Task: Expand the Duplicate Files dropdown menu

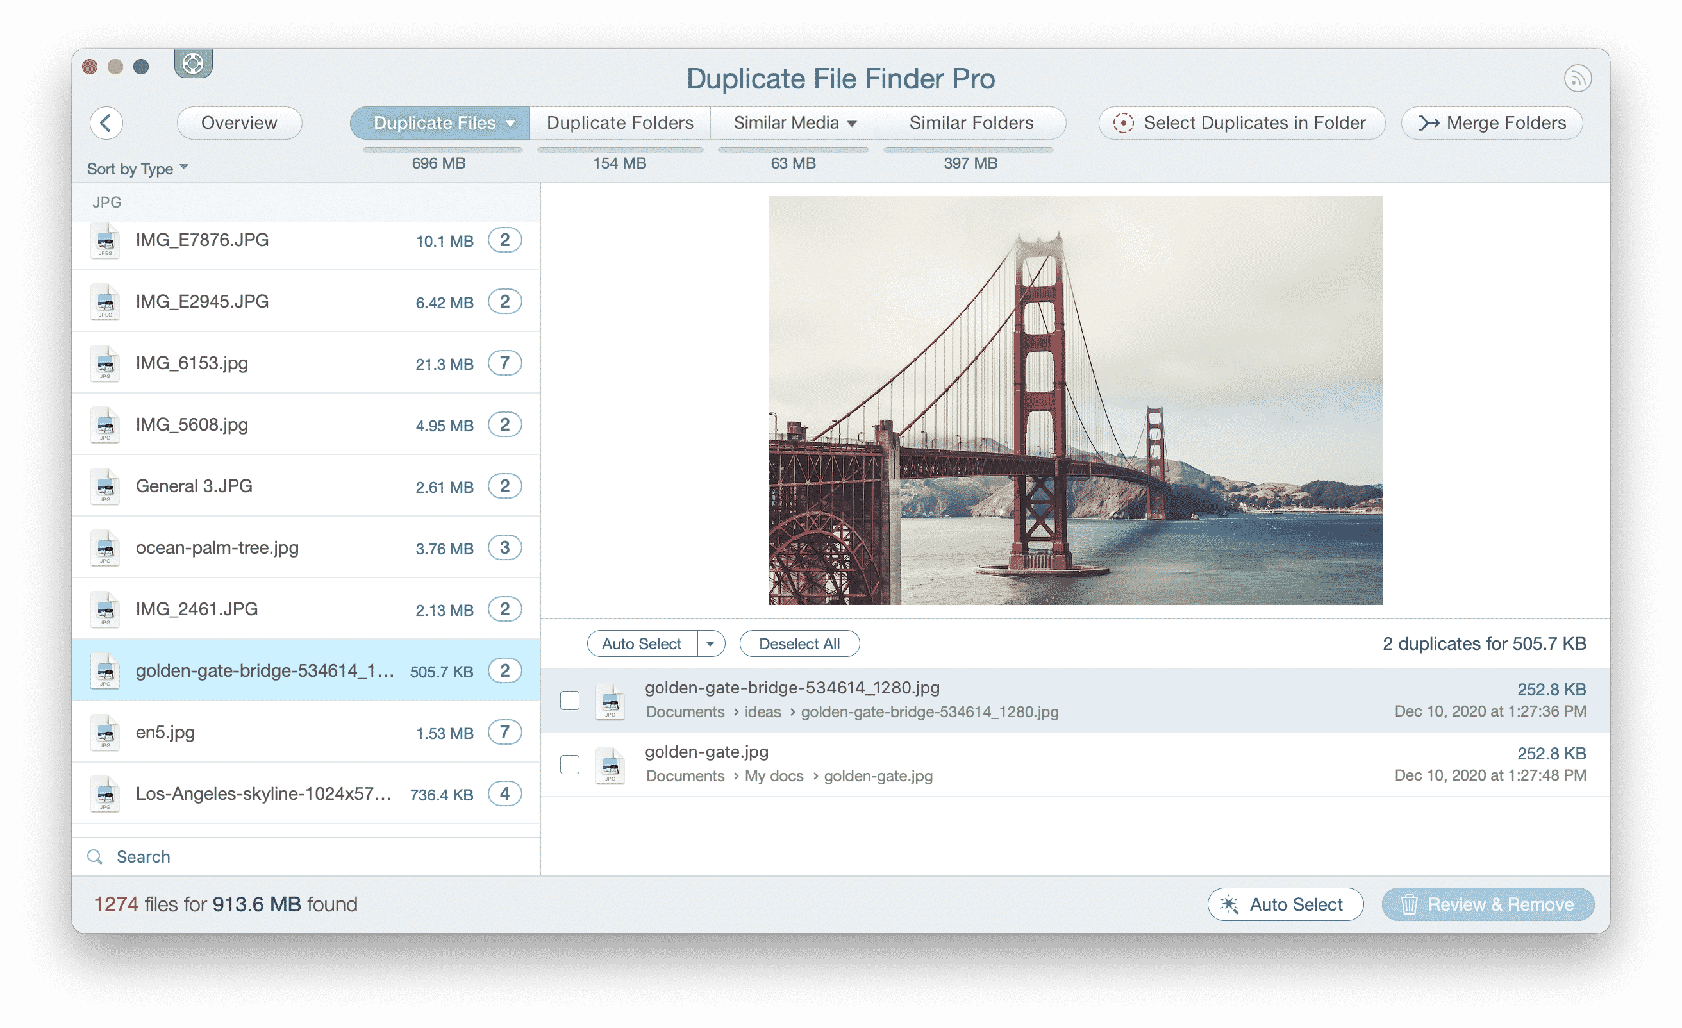Action: 510,122
